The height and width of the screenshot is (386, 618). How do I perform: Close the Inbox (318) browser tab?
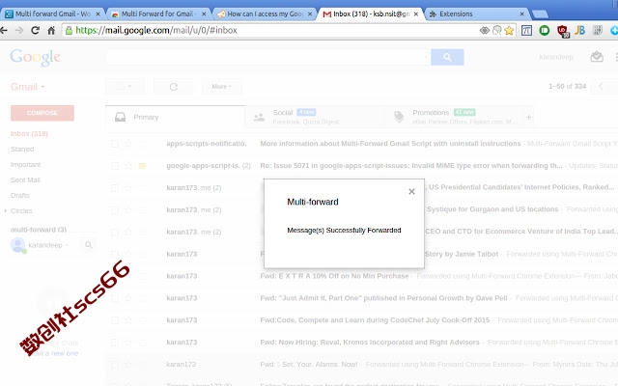click(416, 14)
